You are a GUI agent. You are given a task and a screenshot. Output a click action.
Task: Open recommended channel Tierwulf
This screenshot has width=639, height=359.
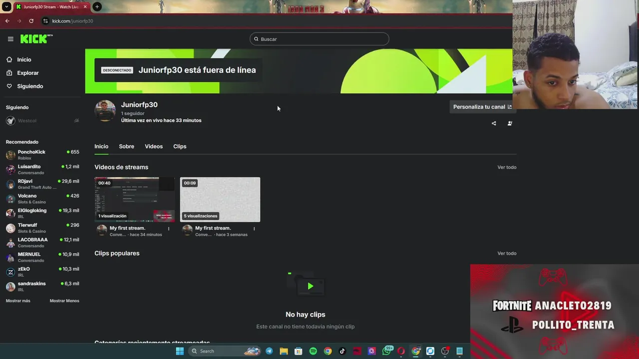tap(42, 228)
